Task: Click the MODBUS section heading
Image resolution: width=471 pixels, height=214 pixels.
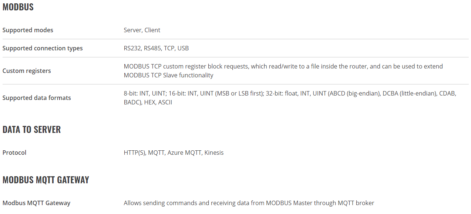Action: pos(18,7)
